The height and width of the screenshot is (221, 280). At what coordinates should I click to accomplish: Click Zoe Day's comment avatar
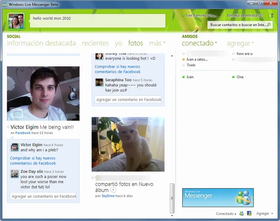pyautogui.click(x=14, y=174)
